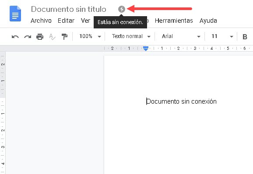
Task: Click the blue indent marker on ruler
Action: [146, 49]
